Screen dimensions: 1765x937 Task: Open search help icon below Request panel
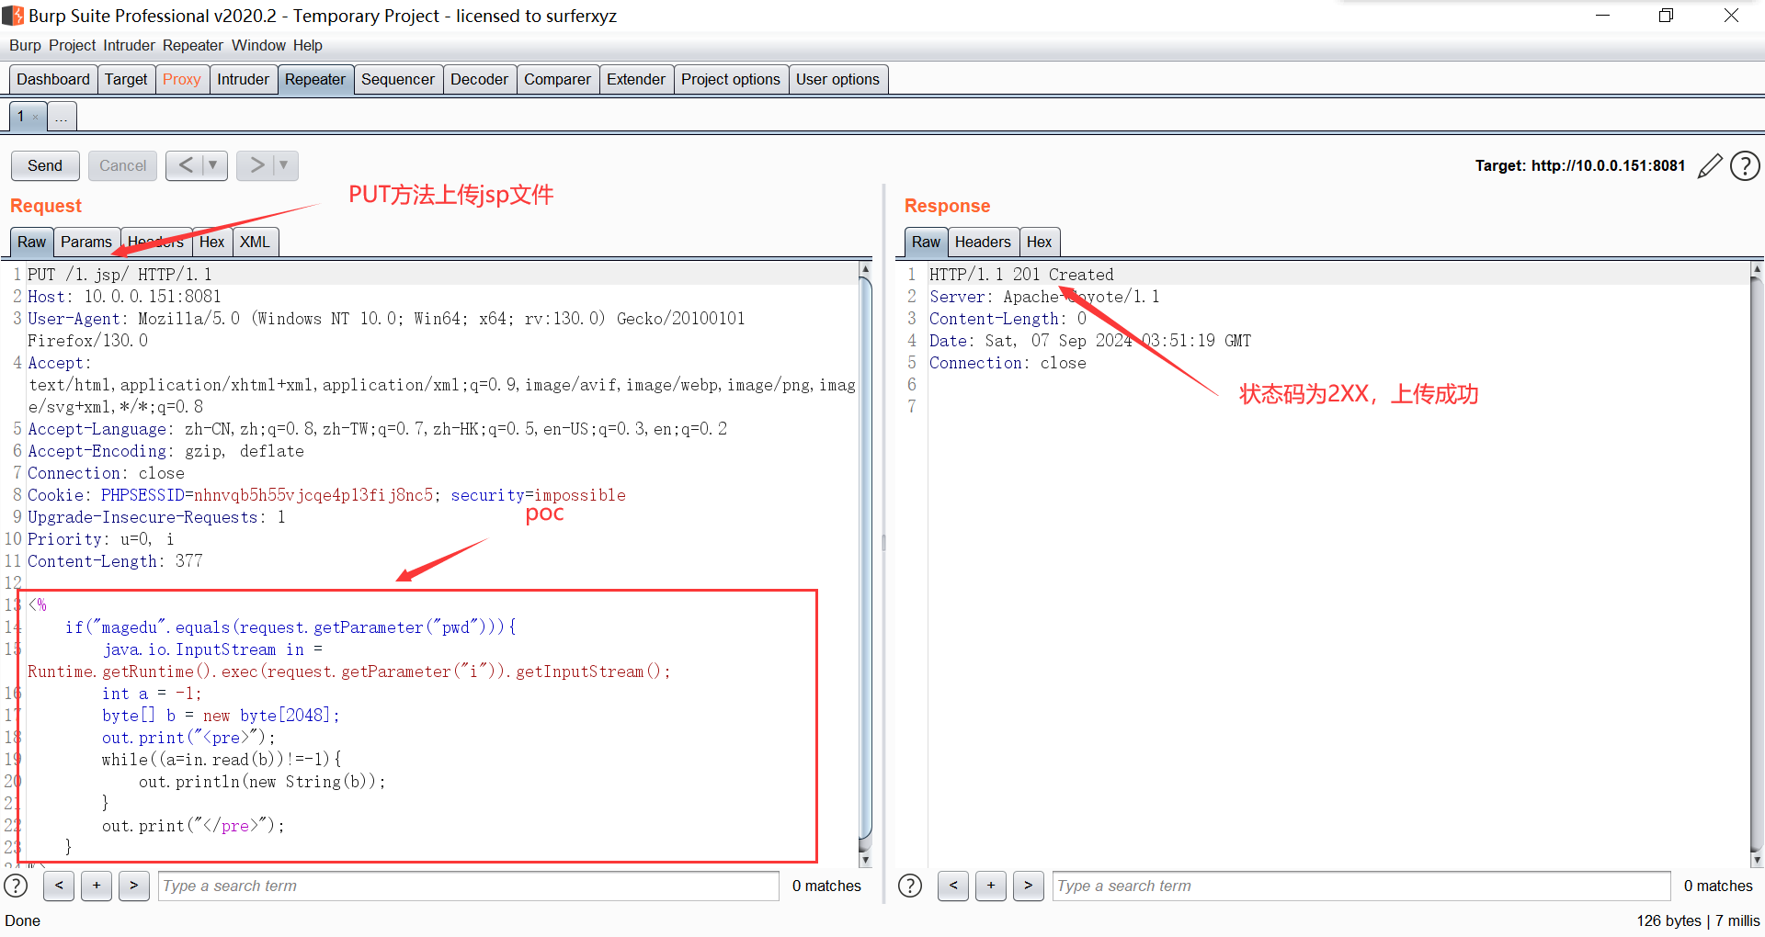(17, 886)
